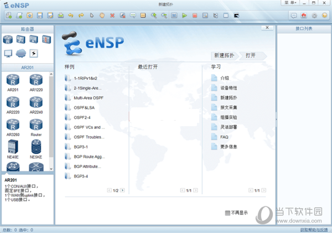
Task: Open the Huawei home icon in toolbar
Action: coord(304,15)
